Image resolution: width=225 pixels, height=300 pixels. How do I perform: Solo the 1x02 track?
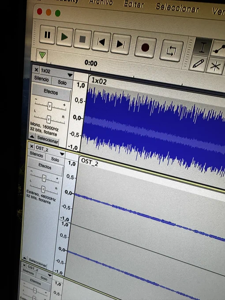tap(62, 82)
